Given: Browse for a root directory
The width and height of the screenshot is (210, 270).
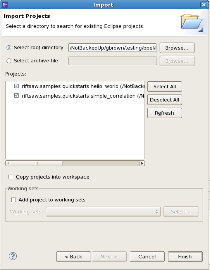Looking at the screenshot, I should coord(177,48).
